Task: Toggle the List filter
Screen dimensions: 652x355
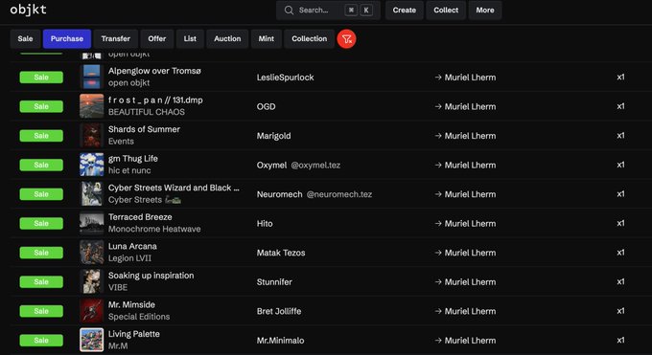Action: [x=190, y=38]
